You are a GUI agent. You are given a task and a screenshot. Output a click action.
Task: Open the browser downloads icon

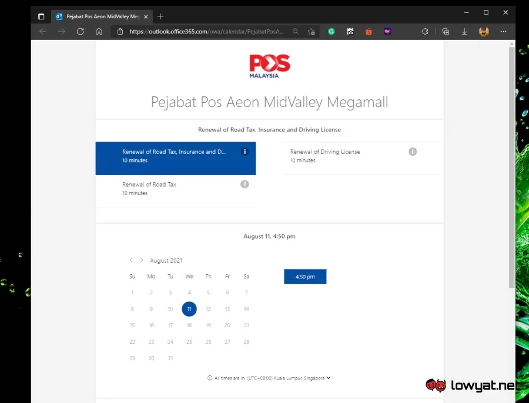pyautogui.click(x=464, y=31)
